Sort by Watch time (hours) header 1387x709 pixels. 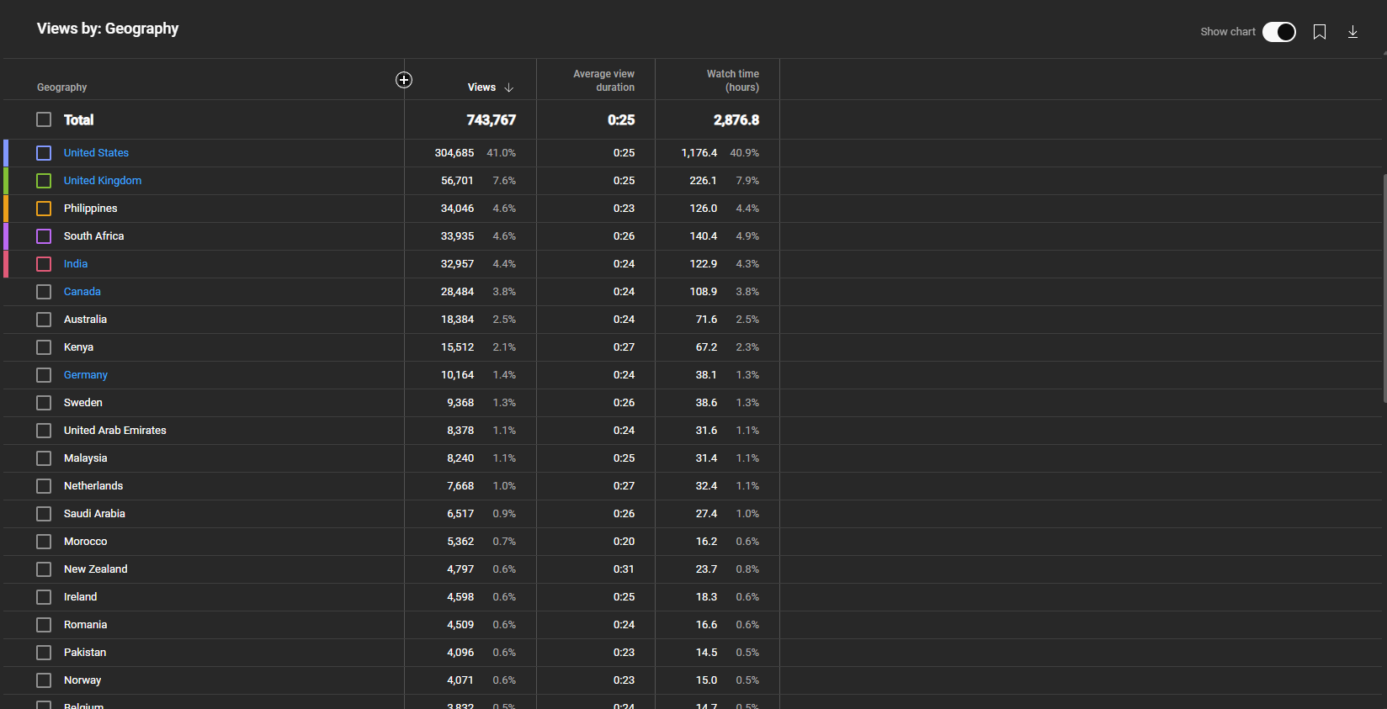732,81
